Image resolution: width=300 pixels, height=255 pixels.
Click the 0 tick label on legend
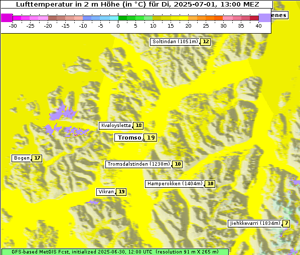click(118, 26)
